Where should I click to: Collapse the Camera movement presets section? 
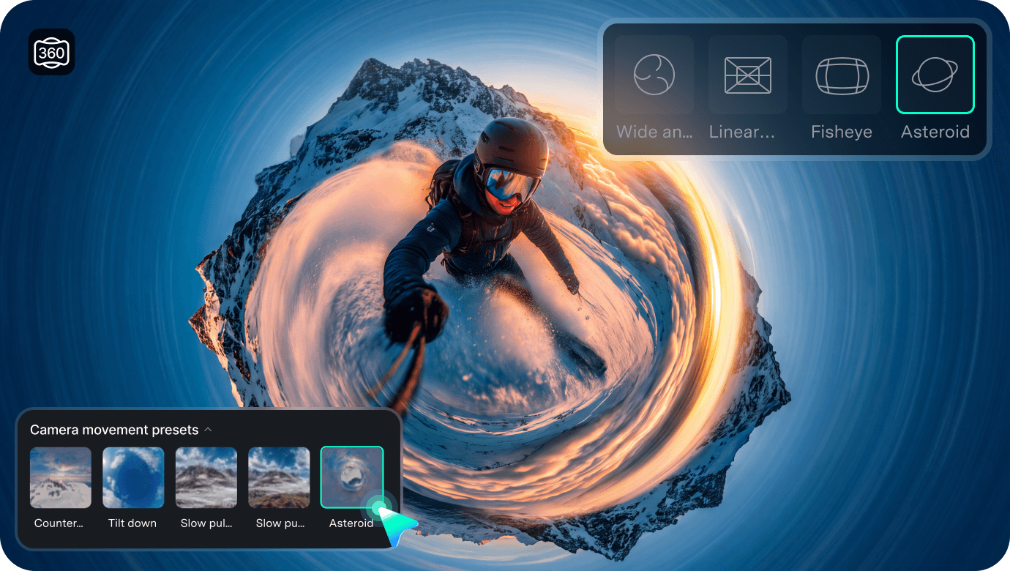click(208, 430)
